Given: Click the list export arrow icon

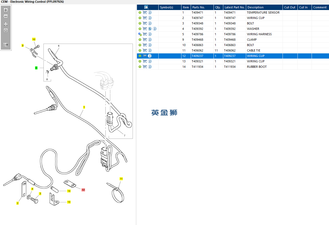Looking at the screenshot, I should tap(6, 44).
